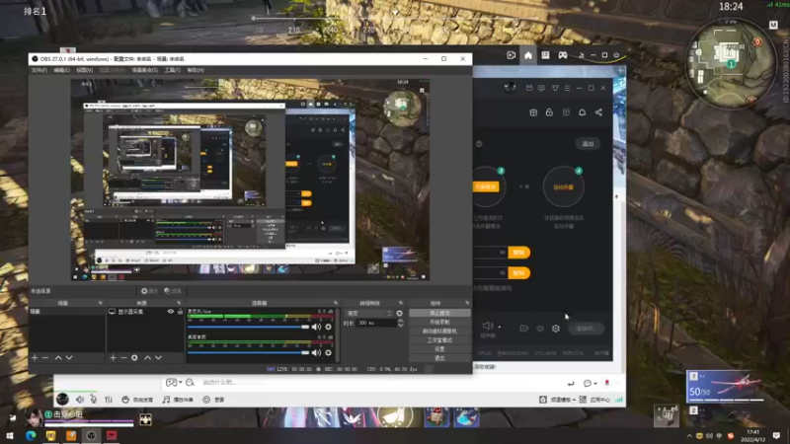Click the video record icon in overlay toolbar
Image resolution: width=790 pixels, height=444 pixels.
511,55
